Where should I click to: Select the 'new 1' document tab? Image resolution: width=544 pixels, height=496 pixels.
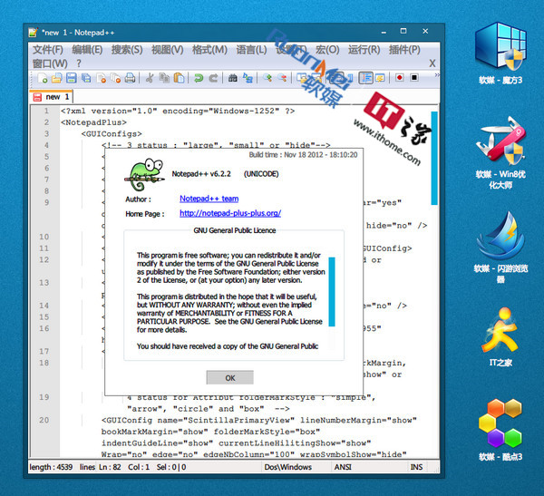(x=52, y=97)
